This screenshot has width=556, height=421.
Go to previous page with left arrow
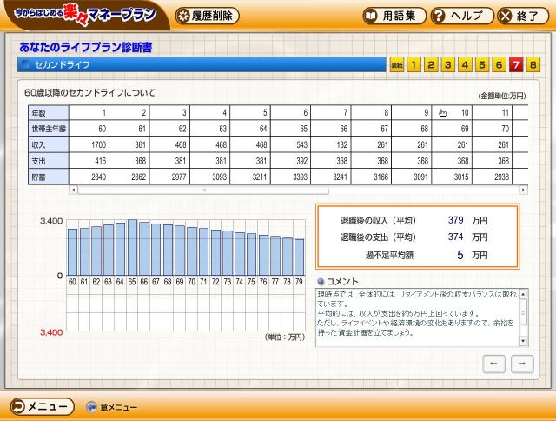pyautogui.click(x=494, y=364)
